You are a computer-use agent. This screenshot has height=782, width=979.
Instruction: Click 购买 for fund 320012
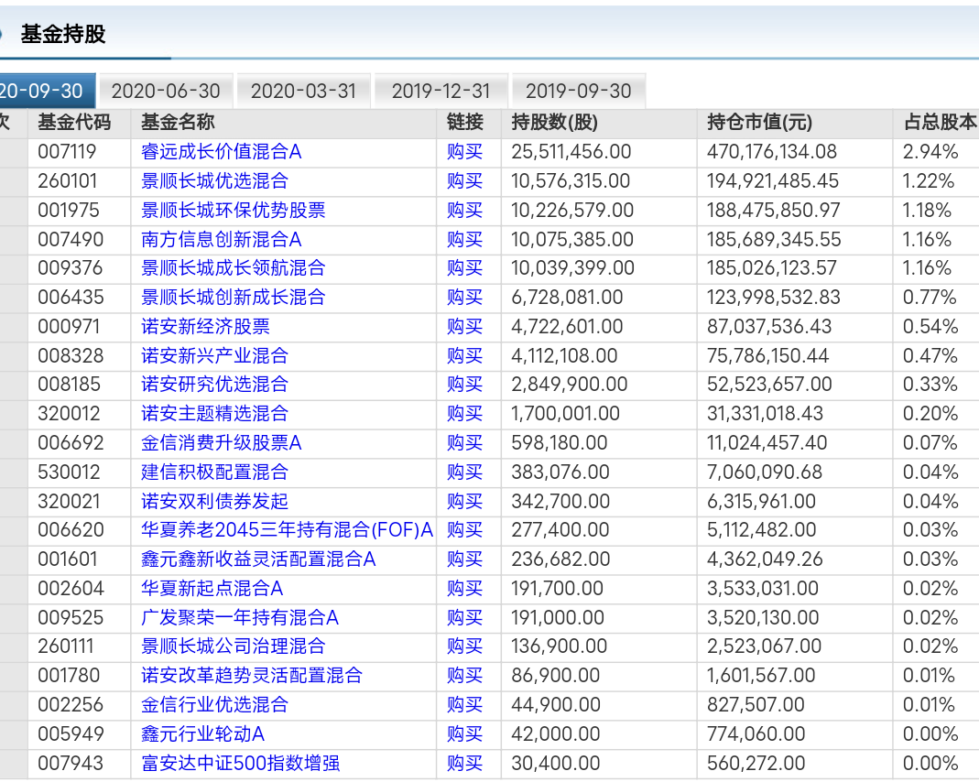click(465, 414)
